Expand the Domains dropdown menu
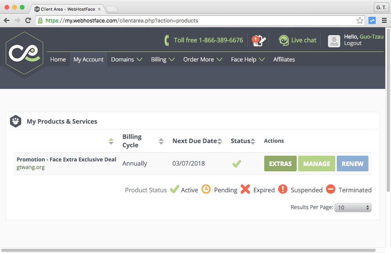The height and width of the screenshot is (253, 391). [126, 60]
